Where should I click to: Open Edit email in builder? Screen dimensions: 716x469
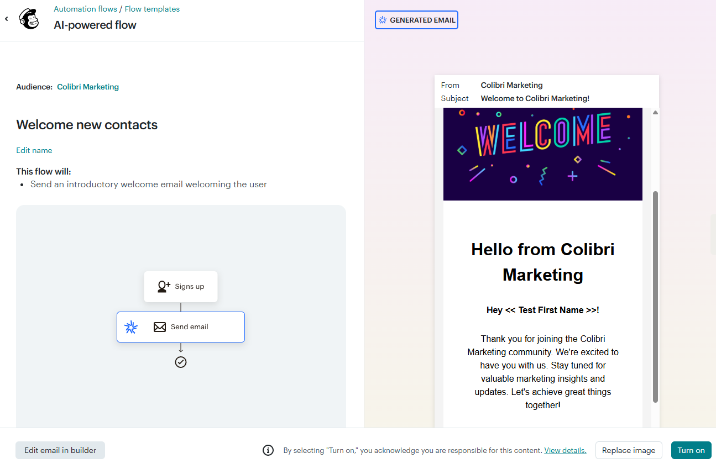point(60,450)
